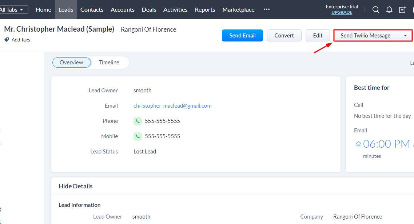The width and height of the screenshot is (414, 224).
Task: Click the Phone number 555-555-5555
Action: (162, 121)
